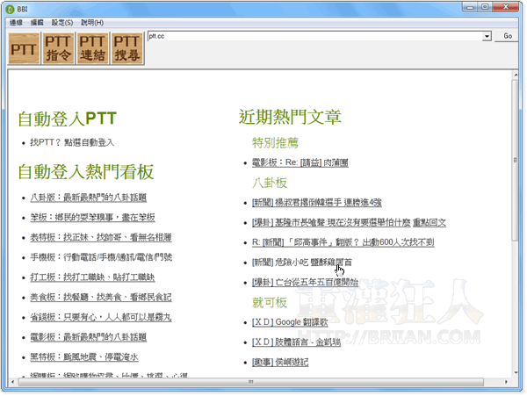This screenshot has width=527, height=396.
Task: Click the 自動登入熱門看板 heading
Action: pyautogui.click(x=86, y=171)
